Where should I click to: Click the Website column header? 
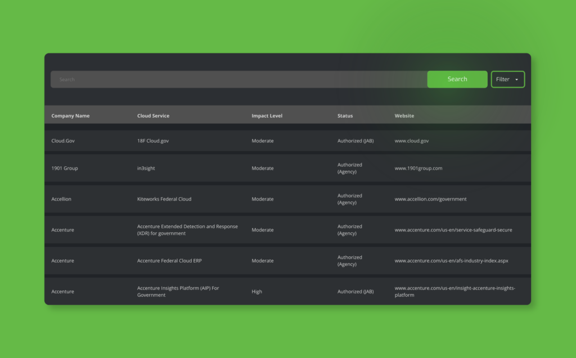[x=404, y=116]
